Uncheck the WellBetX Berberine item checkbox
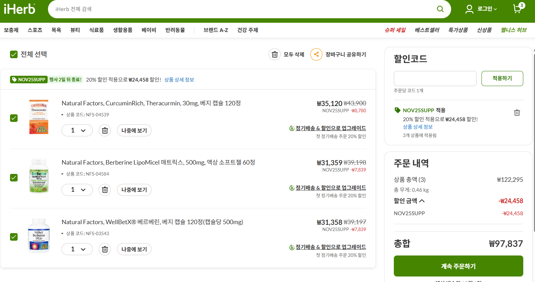Image resolution: width=535 pixels, height=282 pixels. [x=14, y=237]
